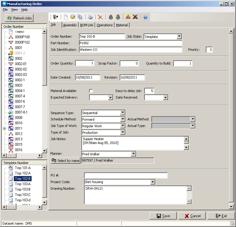Screen dimensions: 236x227
Task: Click the red X delete icon
Action: pyautogui.click(x=100, y=17)
